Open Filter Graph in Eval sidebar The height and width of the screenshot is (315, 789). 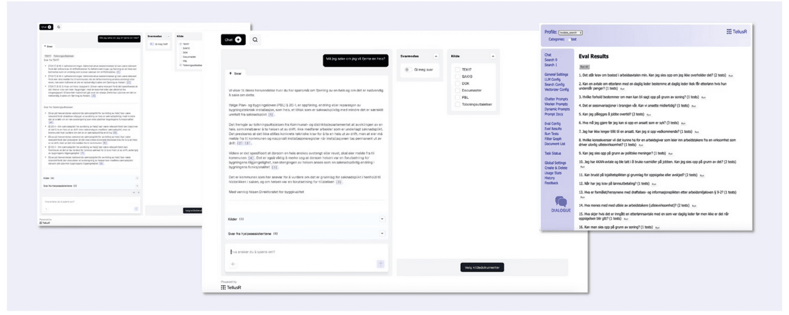(553, 139)
